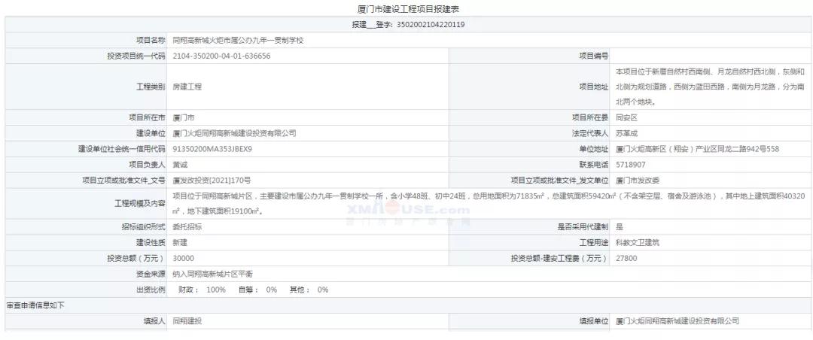The width and height of the screenshot is (813, 340).
Task: Click the 财政 100% funding ratio
Action: [202, 290]
